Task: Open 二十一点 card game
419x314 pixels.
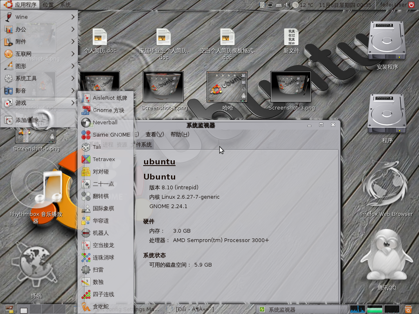Action: [x=105, y=184]
